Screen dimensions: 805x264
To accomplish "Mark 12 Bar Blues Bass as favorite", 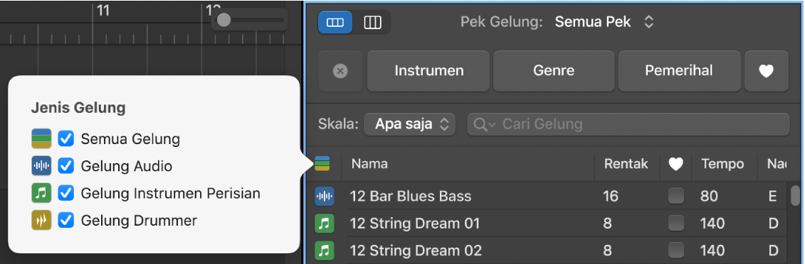I will point(676,196).
